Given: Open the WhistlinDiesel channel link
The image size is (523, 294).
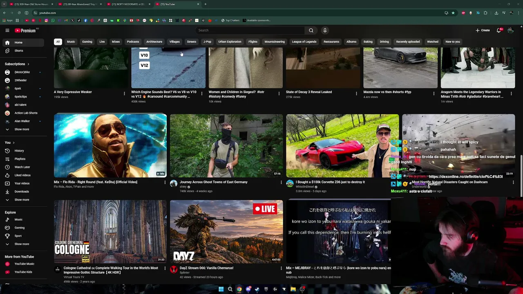Looking at the screenshot, I should click(x=305, y=187).
